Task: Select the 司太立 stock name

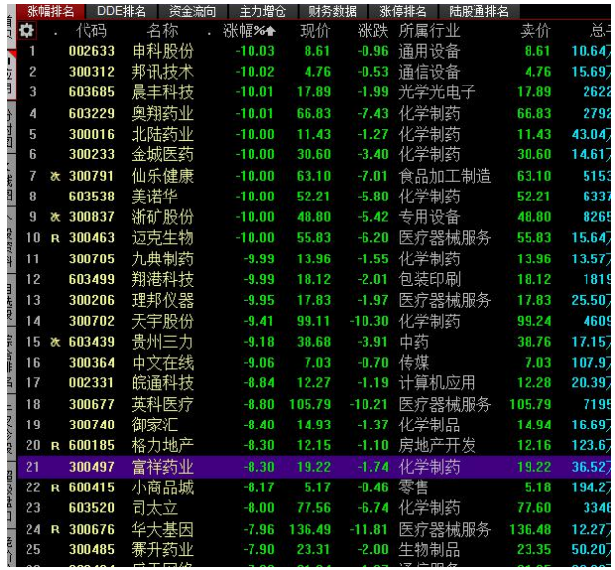Action: tap(154, 508)
